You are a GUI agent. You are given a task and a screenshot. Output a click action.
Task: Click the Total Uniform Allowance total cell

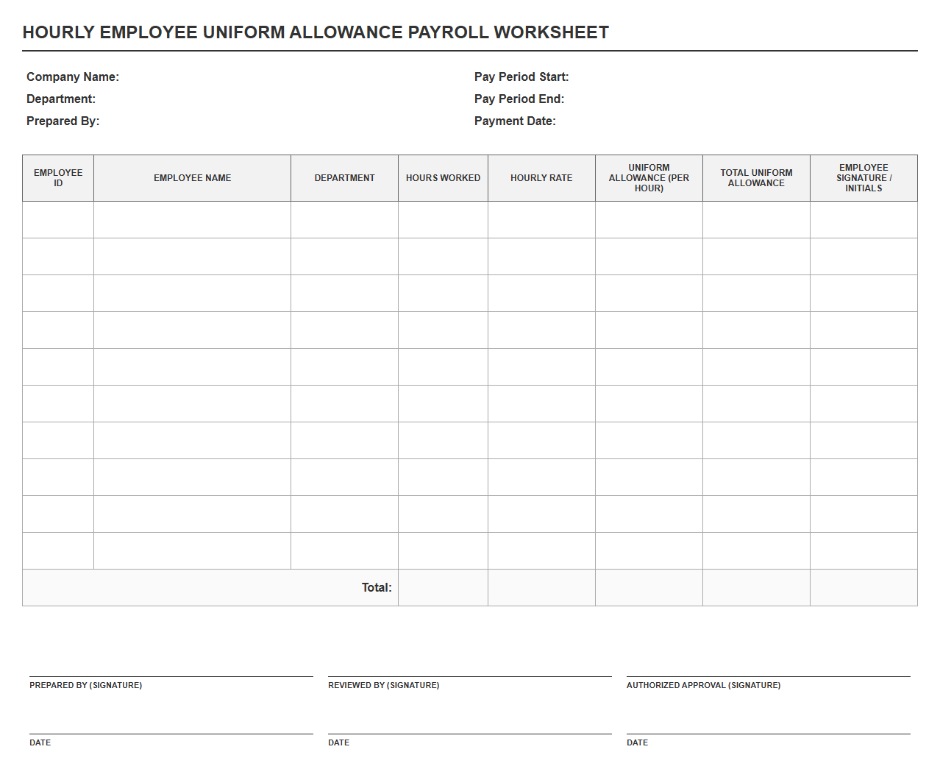(x=756, y=588)
